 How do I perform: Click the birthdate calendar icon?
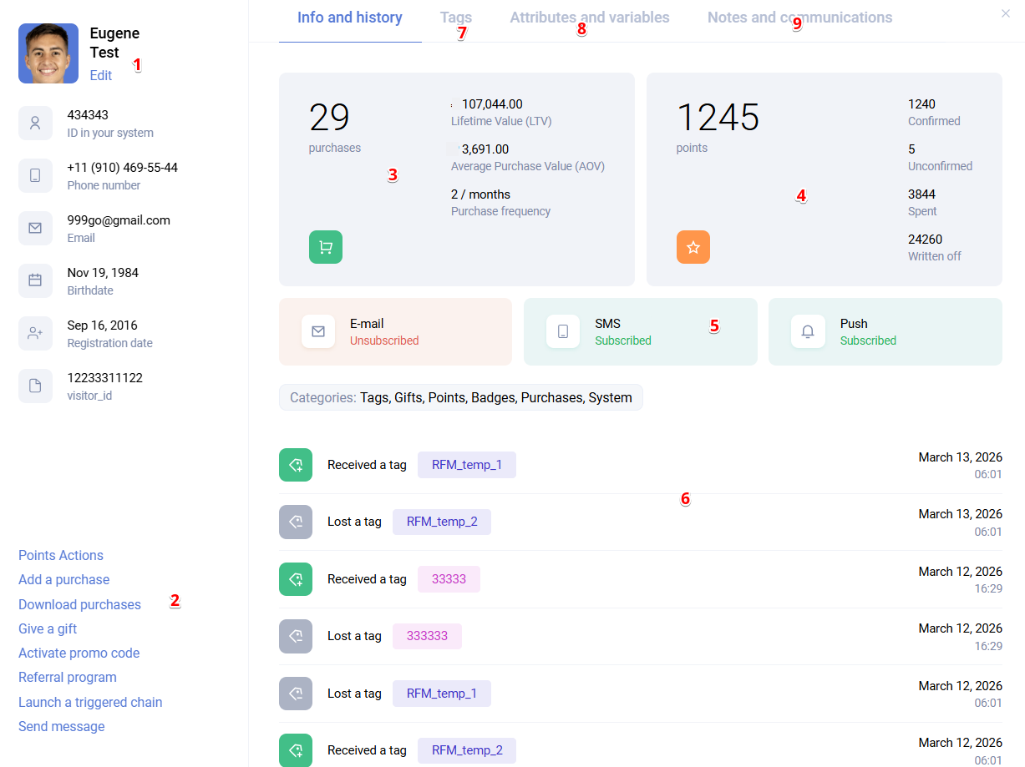[x=35, y=280]
